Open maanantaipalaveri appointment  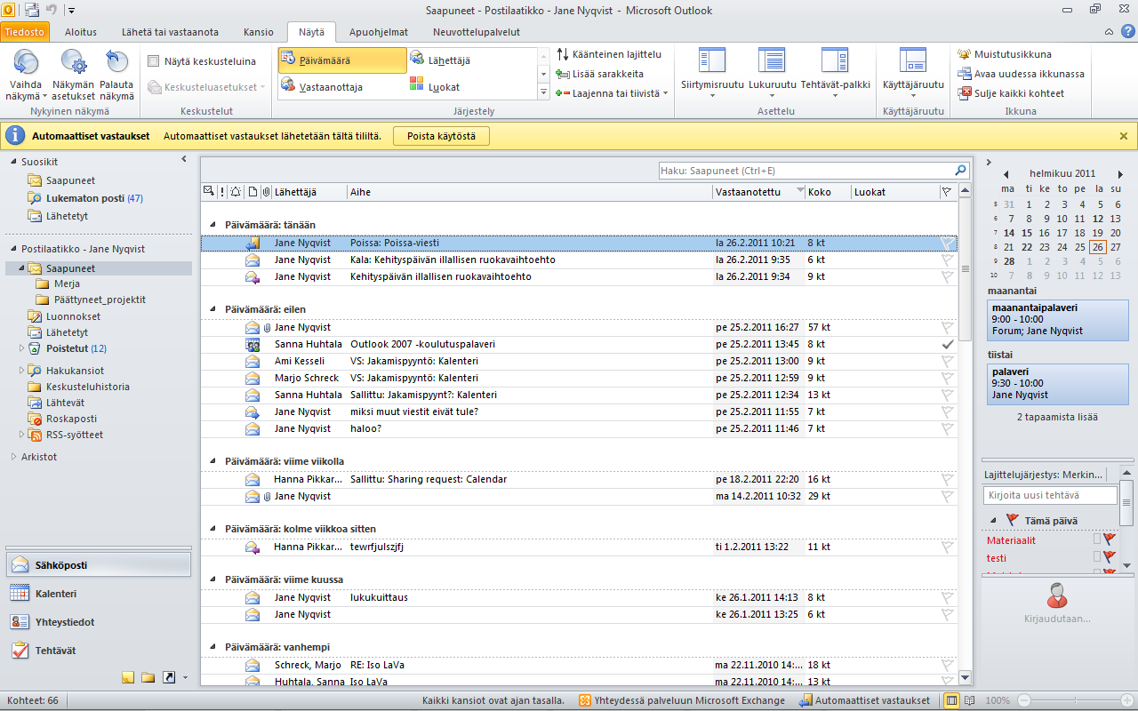pyautogui.click(x=1057, y=319)
